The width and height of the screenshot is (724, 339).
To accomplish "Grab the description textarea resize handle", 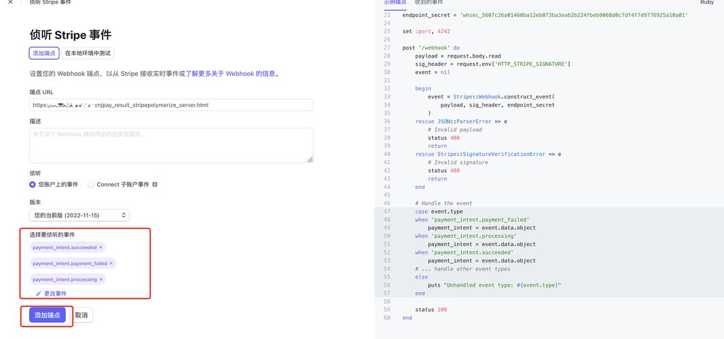I will 309,159.
